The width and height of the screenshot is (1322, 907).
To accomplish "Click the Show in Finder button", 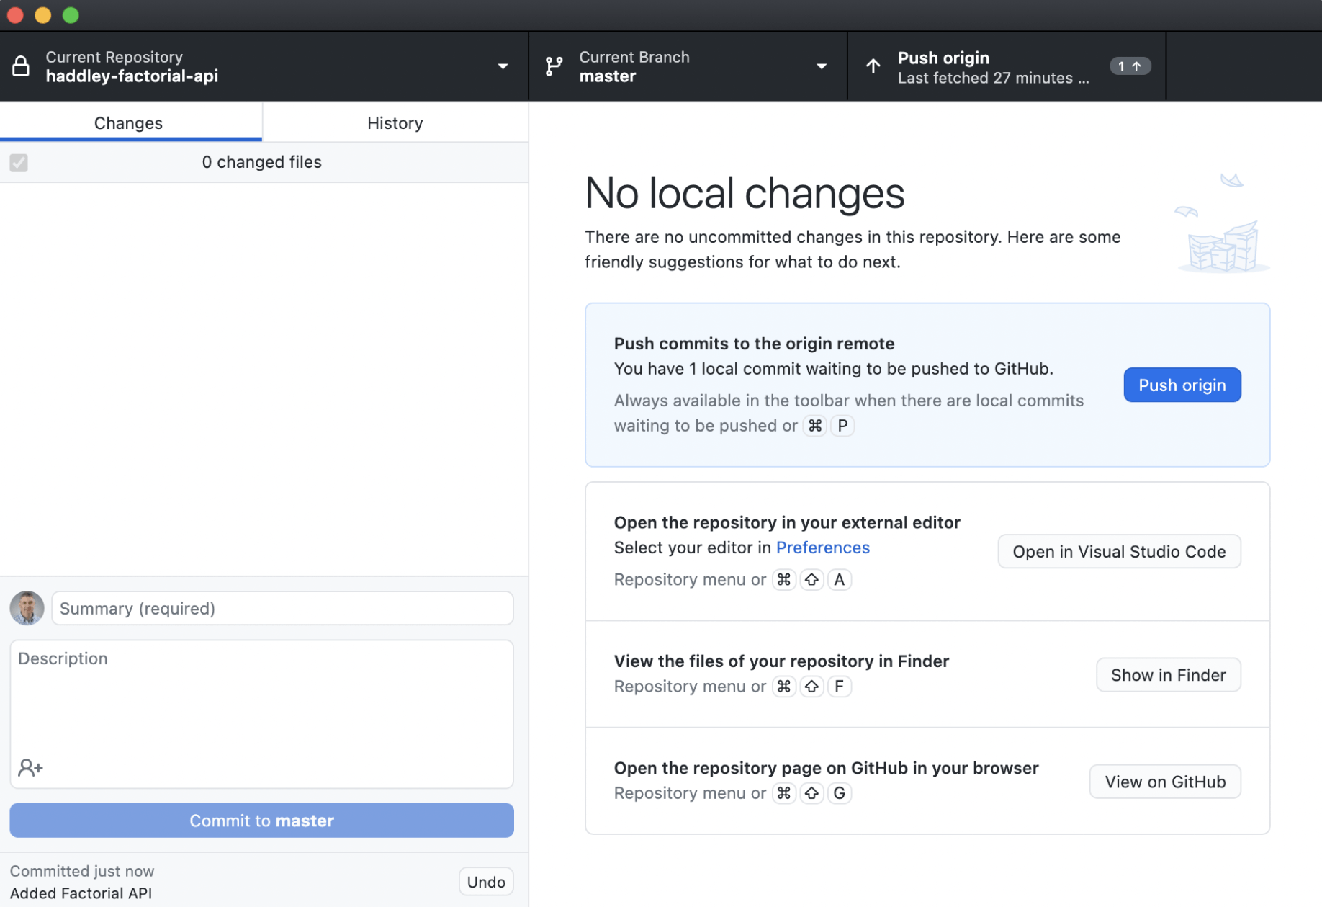I will pos(1168,675).
